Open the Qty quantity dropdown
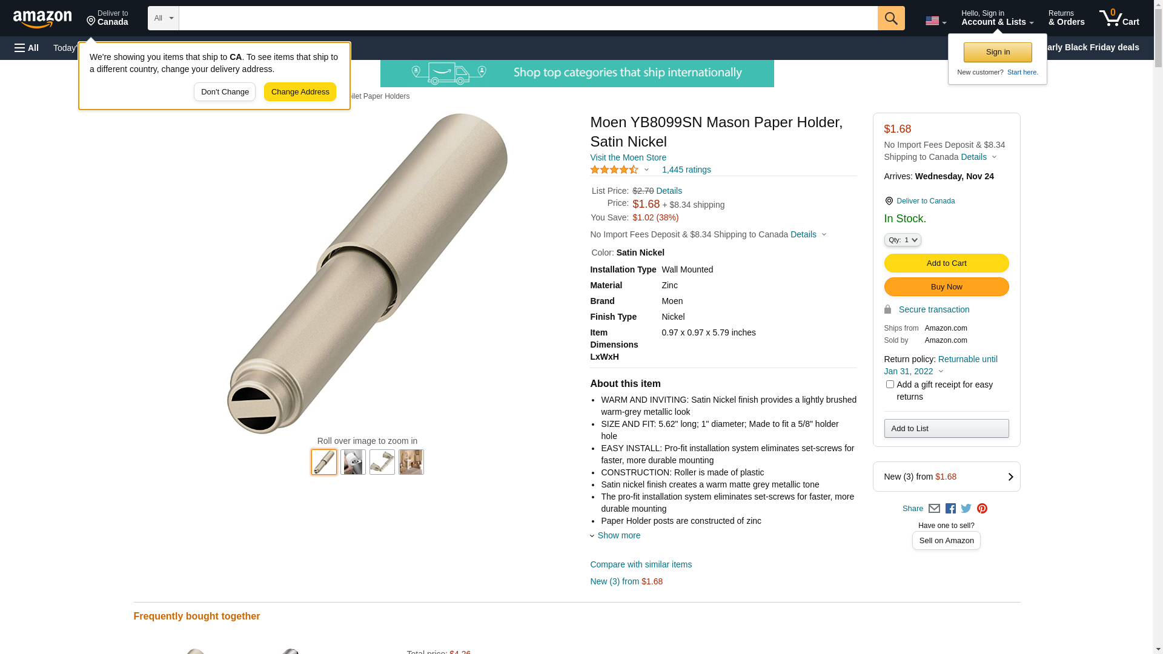 [x=903, y=240]
